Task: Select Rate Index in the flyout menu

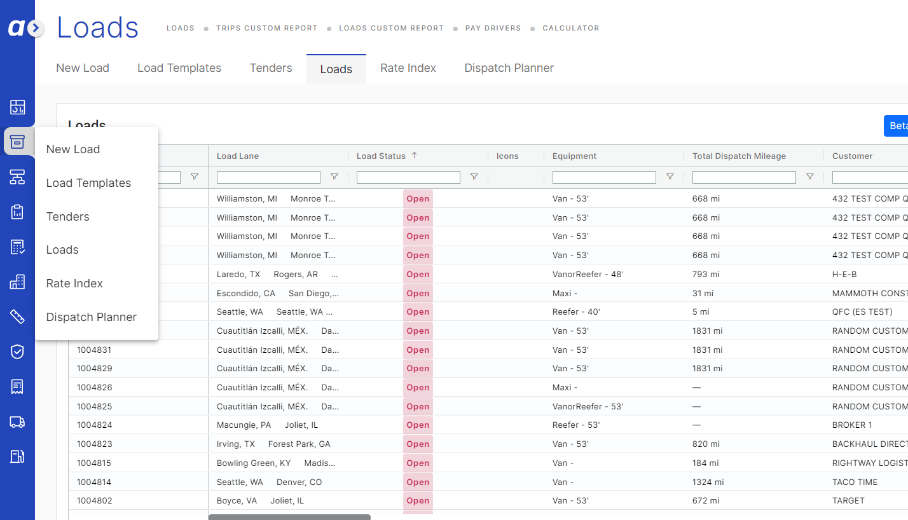Action: click(x=74, y=284)
